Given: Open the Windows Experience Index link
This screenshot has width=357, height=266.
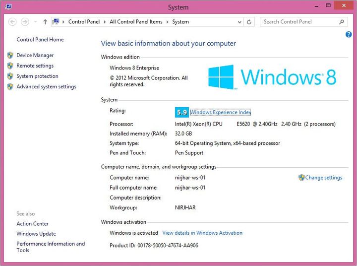Looking at the screenshot, I should coord(220,112).
